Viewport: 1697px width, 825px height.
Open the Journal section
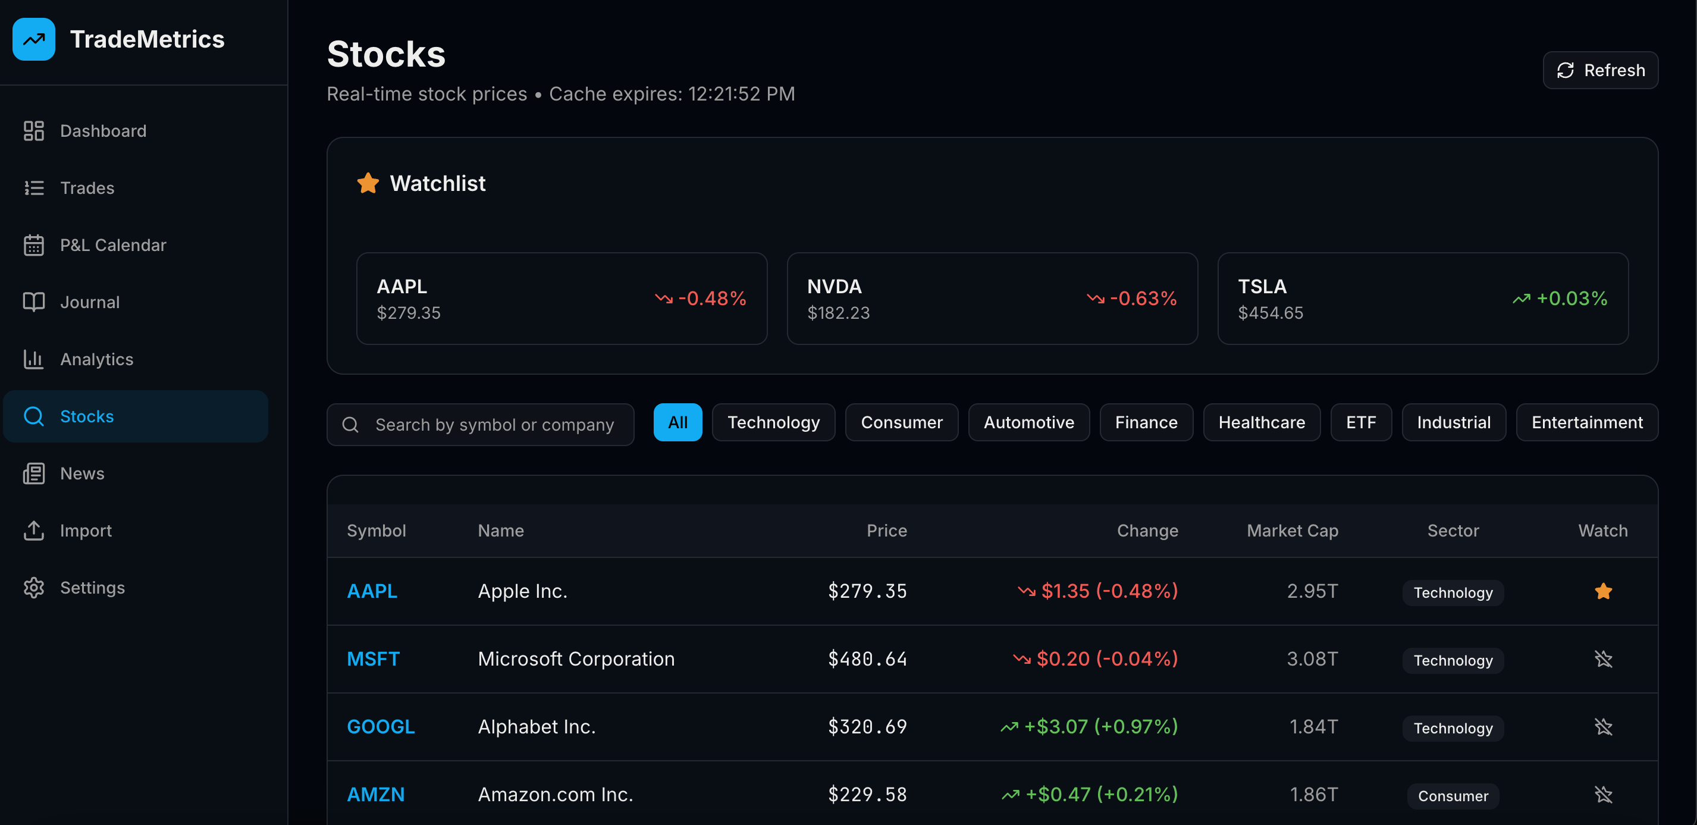(90, 302)
